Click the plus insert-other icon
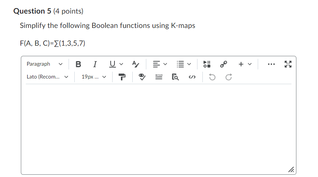The height and width of the screenshot is (177, 318). (x=241, y=64)
